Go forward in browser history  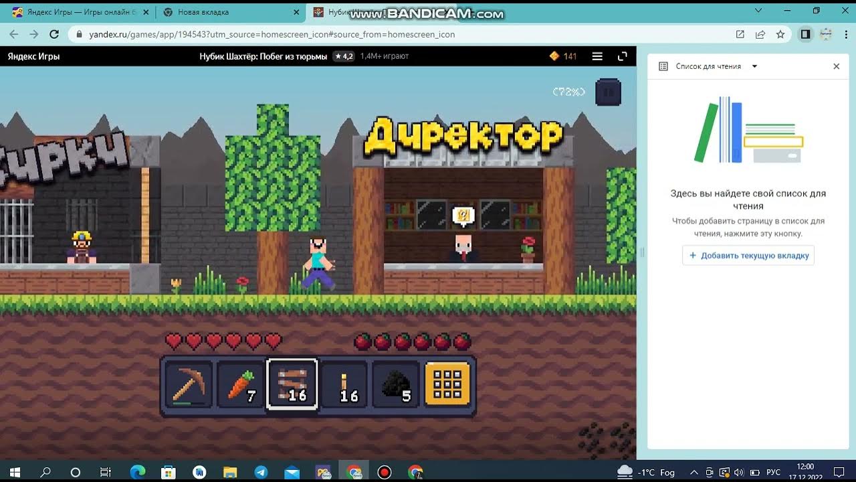tap(34, 34)
